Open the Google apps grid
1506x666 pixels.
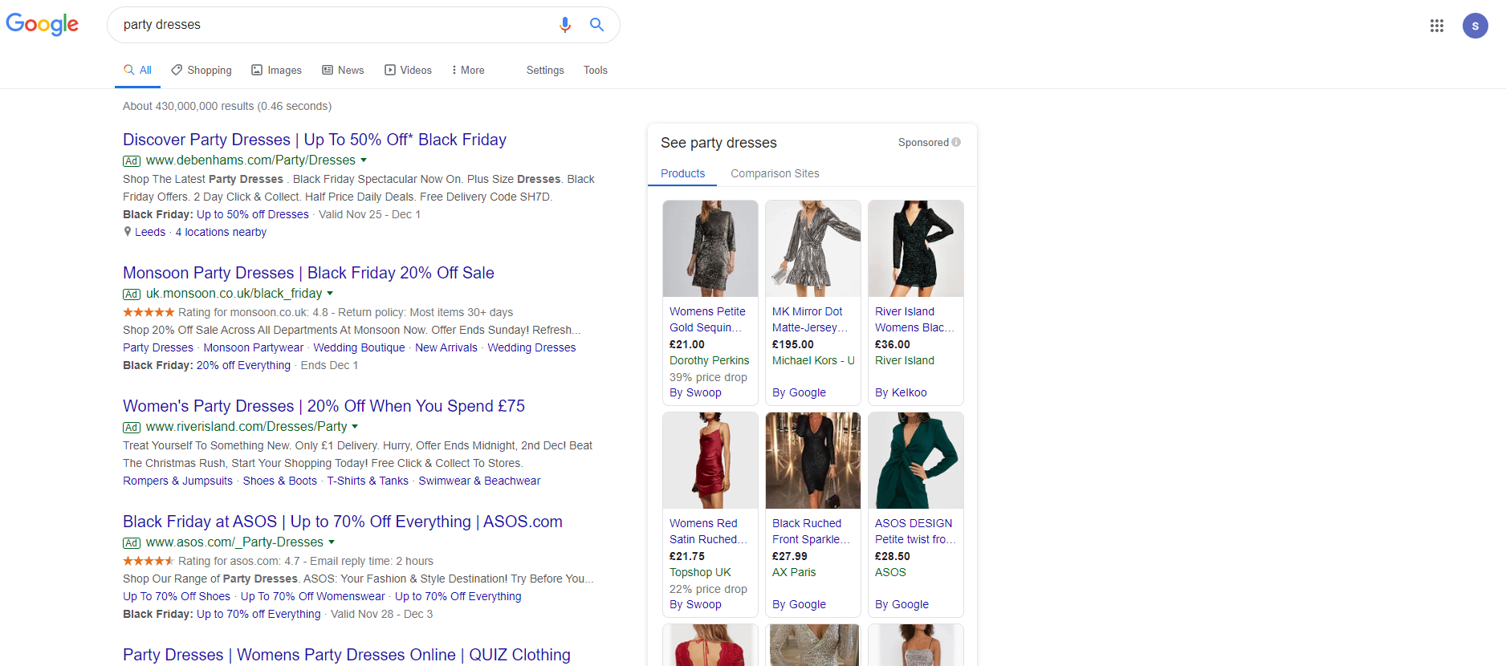[x=1437, y=26]
